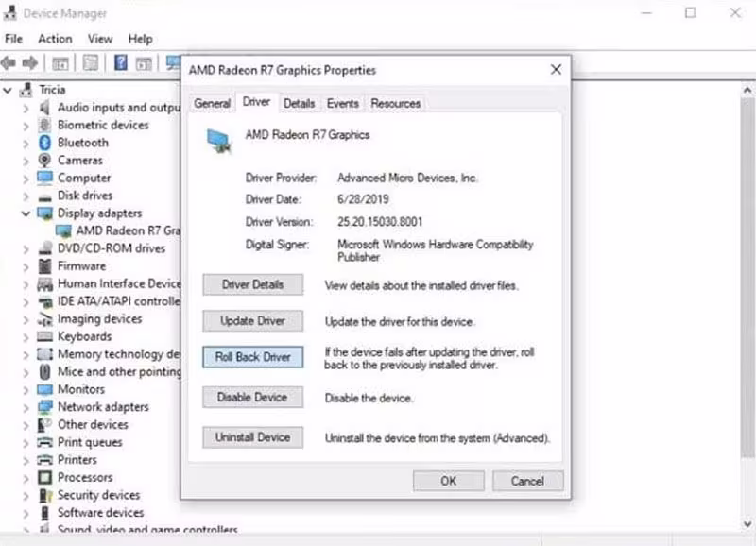This screenshot has width=756, height=546.
Task: Click the Bluetooth icon in the tree
Action: pos(44,143)
